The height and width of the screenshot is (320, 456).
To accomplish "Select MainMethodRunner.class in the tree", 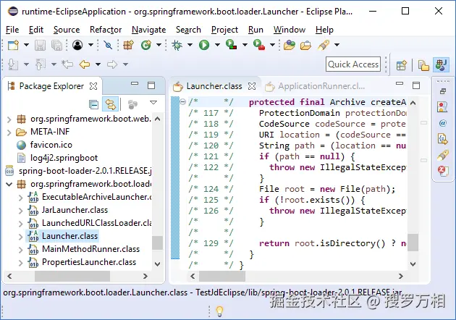I will pos(90,249).
